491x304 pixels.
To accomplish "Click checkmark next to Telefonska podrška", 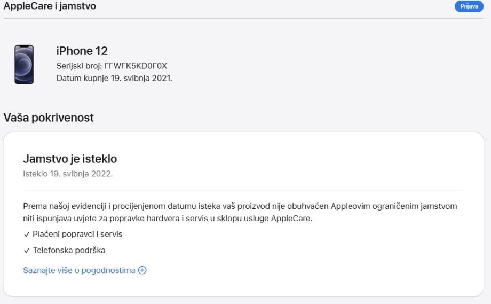I will (26, 250).
